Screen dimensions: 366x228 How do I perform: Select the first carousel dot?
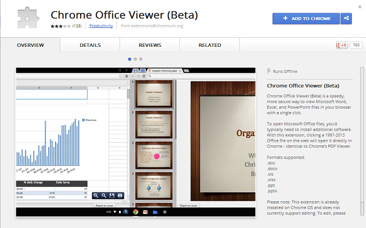click(129, 60)
